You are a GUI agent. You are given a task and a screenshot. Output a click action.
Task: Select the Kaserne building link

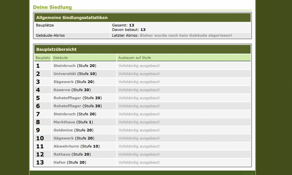[62, 90]
